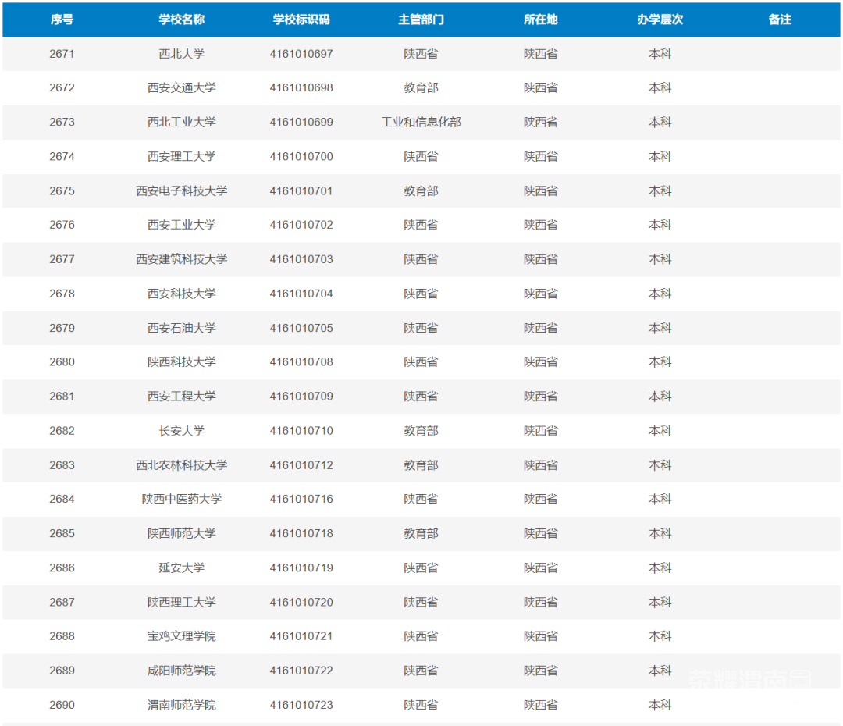The width and height of the screenshot is (843, 726).
Task: Select the 陕西师范大学 name cell
Action: tap(182, 533)
